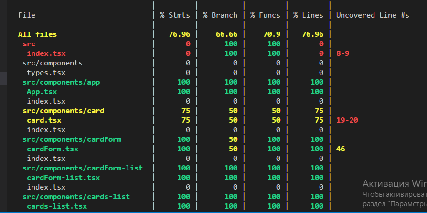Click the % Stmts value 75 of card.tsx
The image size is (427, 213).
(186, 120)
